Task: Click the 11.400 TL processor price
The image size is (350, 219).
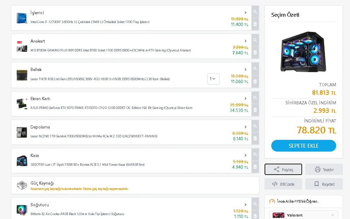Action: point(239,24)
